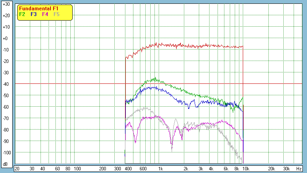Toggle the blue F3 harmonic legend entry
Viewport: 307px width, 173px height.
[34, 14]
